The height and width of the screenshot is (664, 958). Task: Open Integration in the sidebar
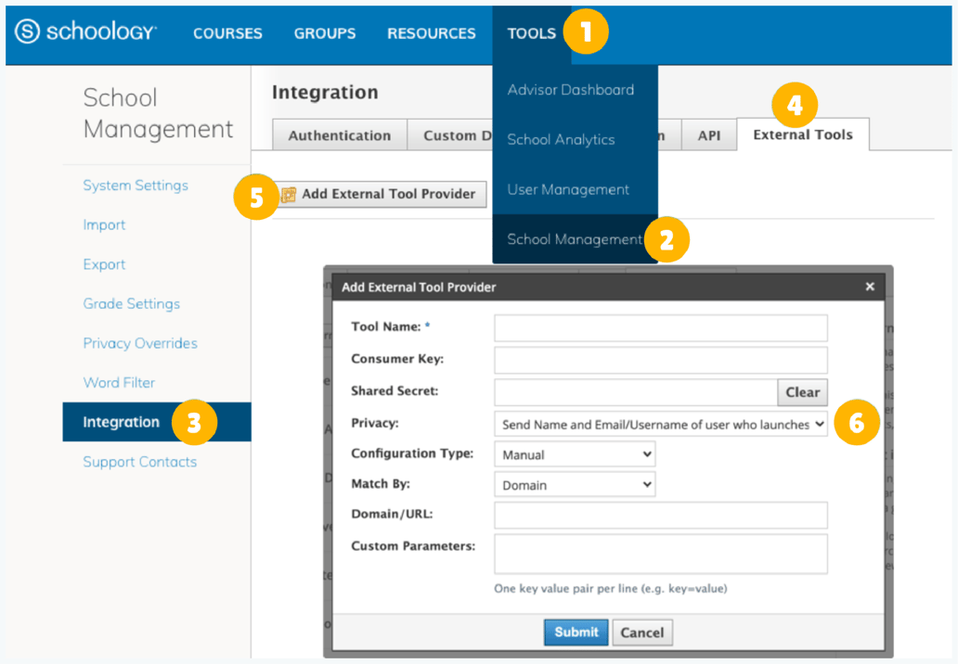121,421
